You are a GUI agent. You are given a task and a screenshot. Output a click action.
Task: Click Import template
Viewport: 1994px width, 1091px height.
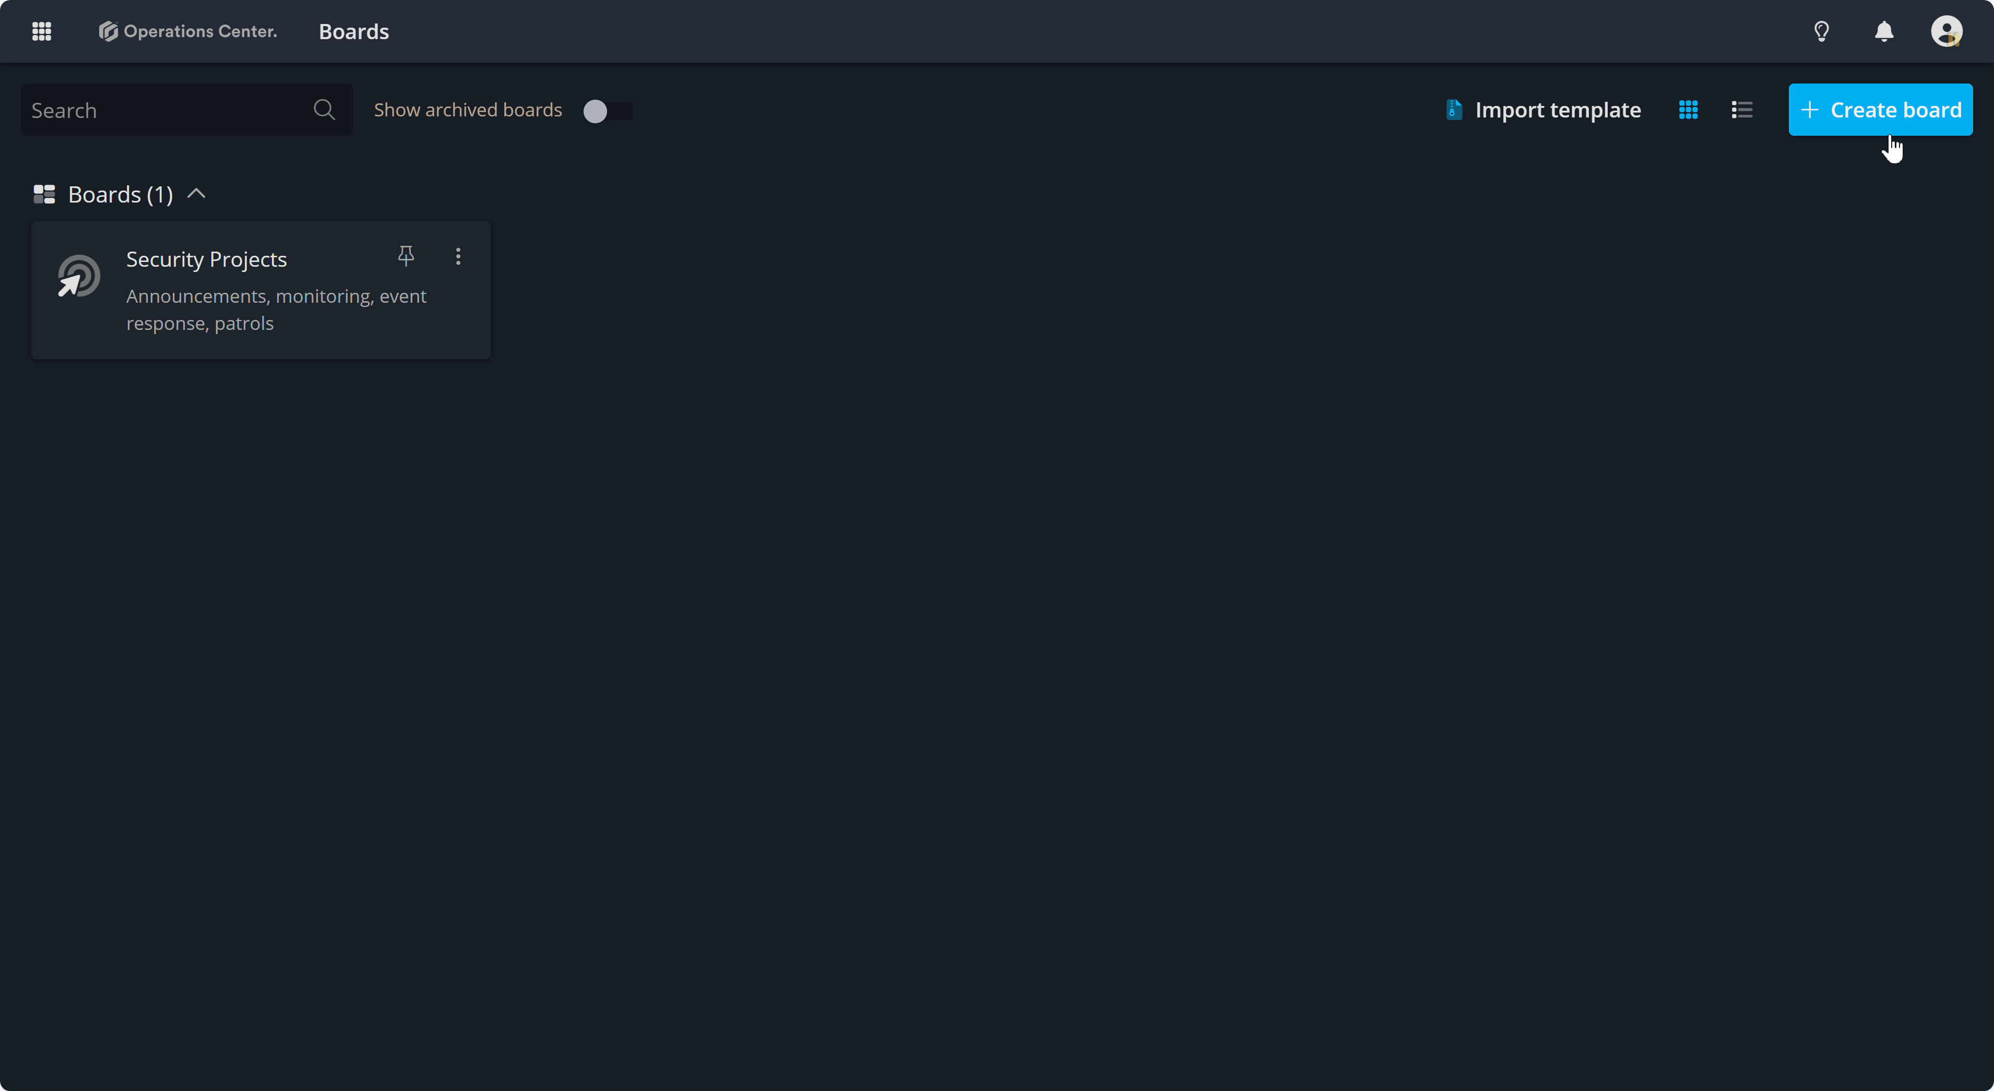[x=1542, y=110]
